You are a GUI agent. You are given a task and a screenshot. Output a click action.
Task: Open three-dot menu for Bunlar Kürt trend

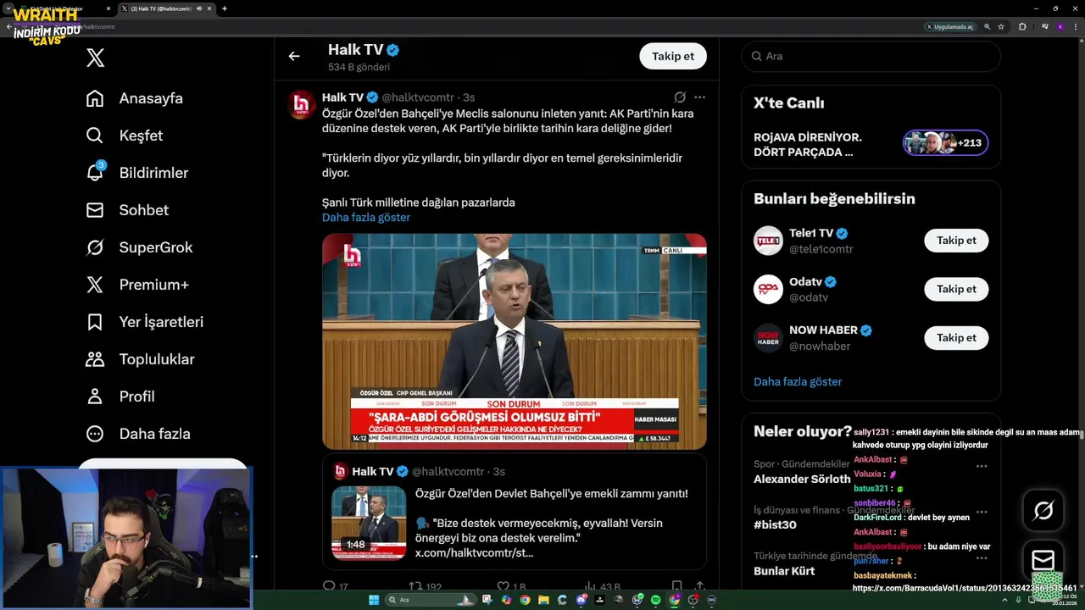click(x=982, y=557)
